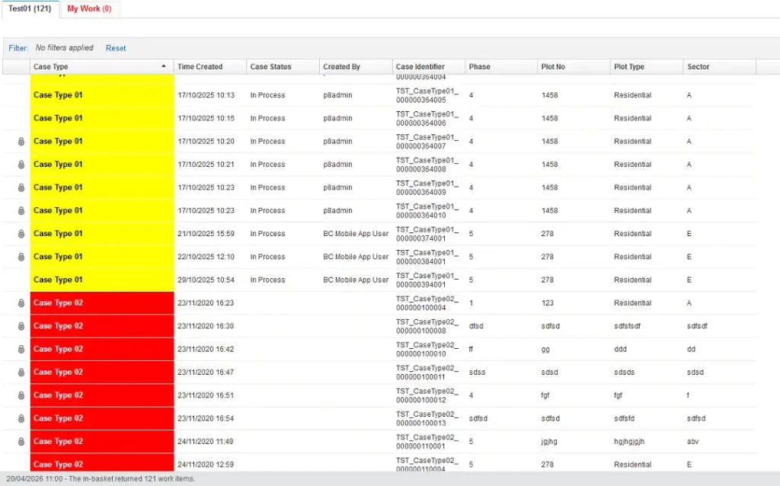
Task: Select the Test01 (121) tab
Action: (30, 9)
